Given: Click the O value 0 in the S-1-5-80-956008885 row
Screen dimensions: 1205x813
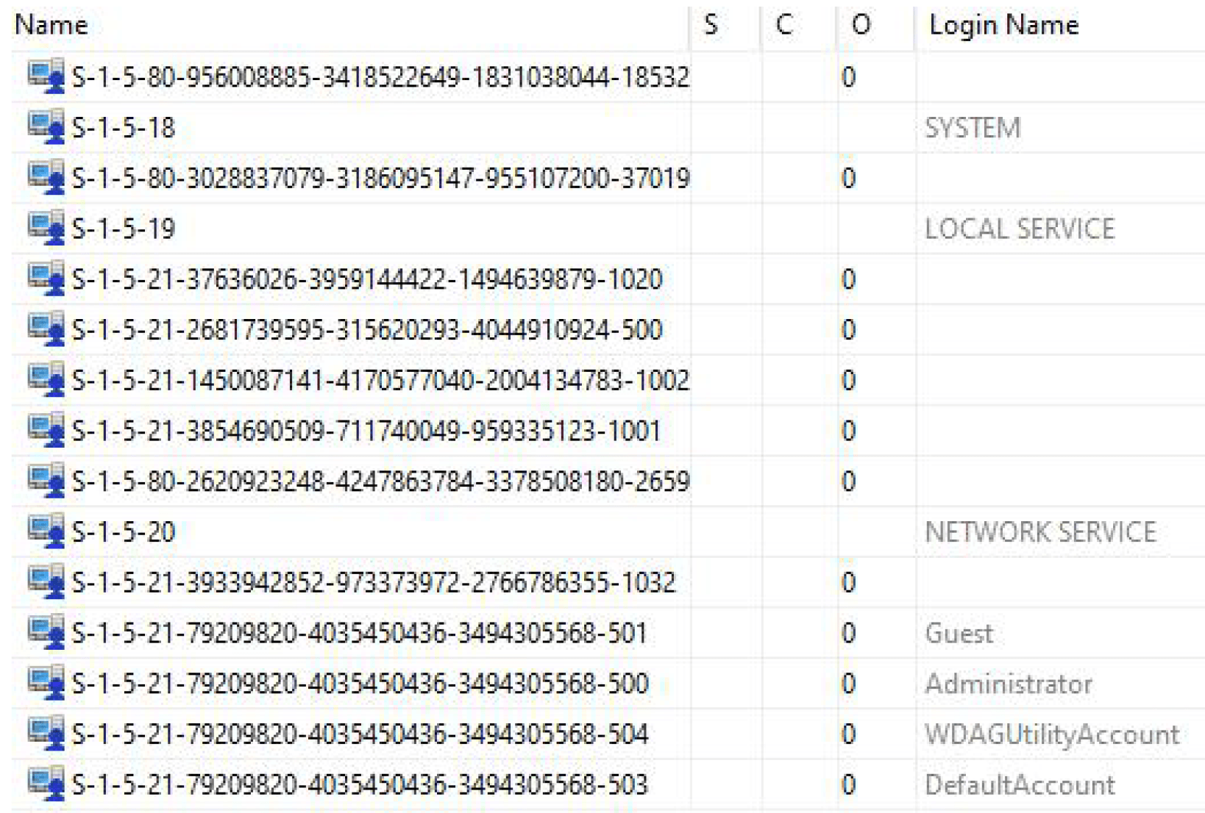Looking at the screenshot, I should pyautogui.click(x=848, y=77).
